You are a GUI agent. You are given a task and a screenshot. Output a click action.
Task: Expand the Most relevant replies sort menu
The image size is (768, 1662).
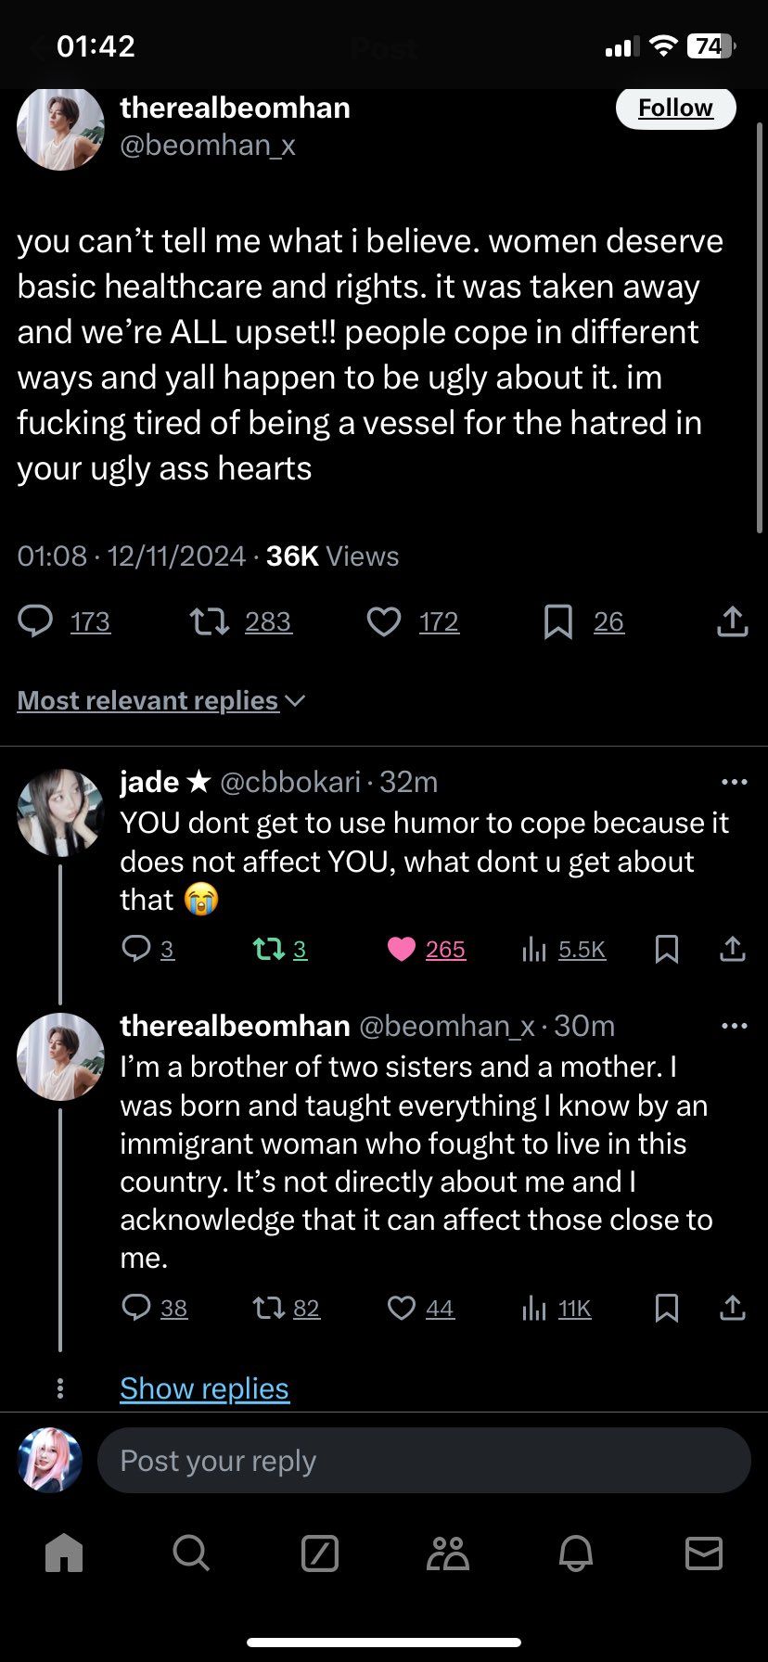pyautogui.click(x=160, y=700)
